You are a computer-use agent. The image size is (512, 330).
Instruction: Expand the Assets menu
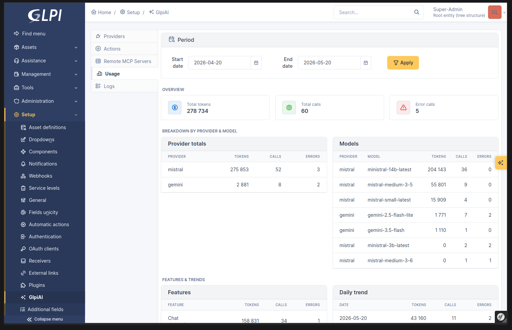click(45, 47)
